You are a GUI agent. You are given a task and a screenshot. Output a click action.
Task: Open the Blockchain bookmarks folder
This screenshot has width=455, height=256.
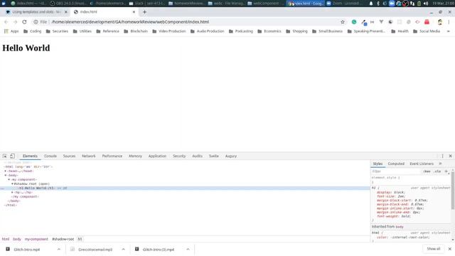[136, 31]
